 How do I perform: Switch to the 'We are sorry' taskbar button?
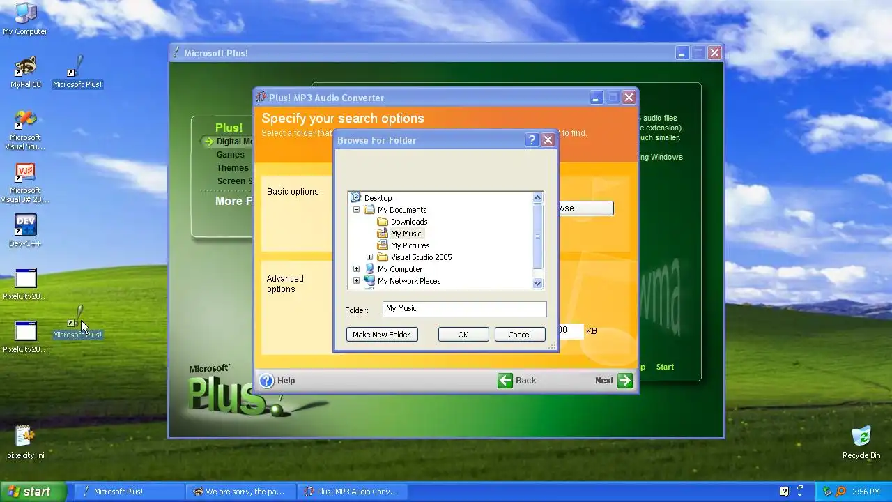[241, 492]
